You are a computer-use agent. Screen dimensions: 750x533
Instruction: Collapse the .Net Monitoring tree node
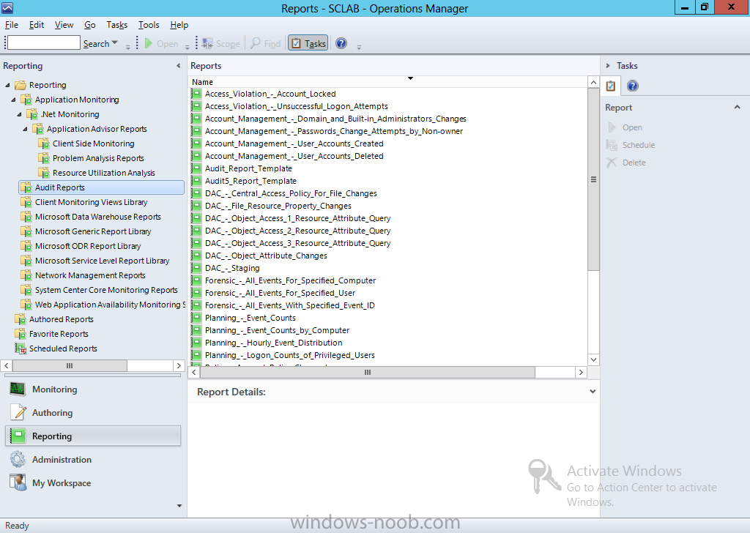click(x=19, y=115)
